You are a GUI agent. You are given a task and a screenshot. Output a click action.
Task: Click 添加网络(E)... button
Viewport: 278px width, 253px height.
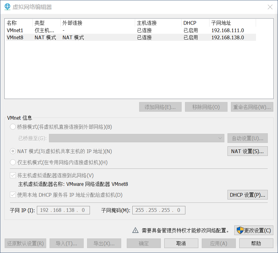(x=160, y=107)
